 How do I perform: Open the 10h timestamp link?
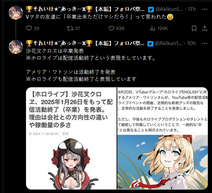coord(191,43)
